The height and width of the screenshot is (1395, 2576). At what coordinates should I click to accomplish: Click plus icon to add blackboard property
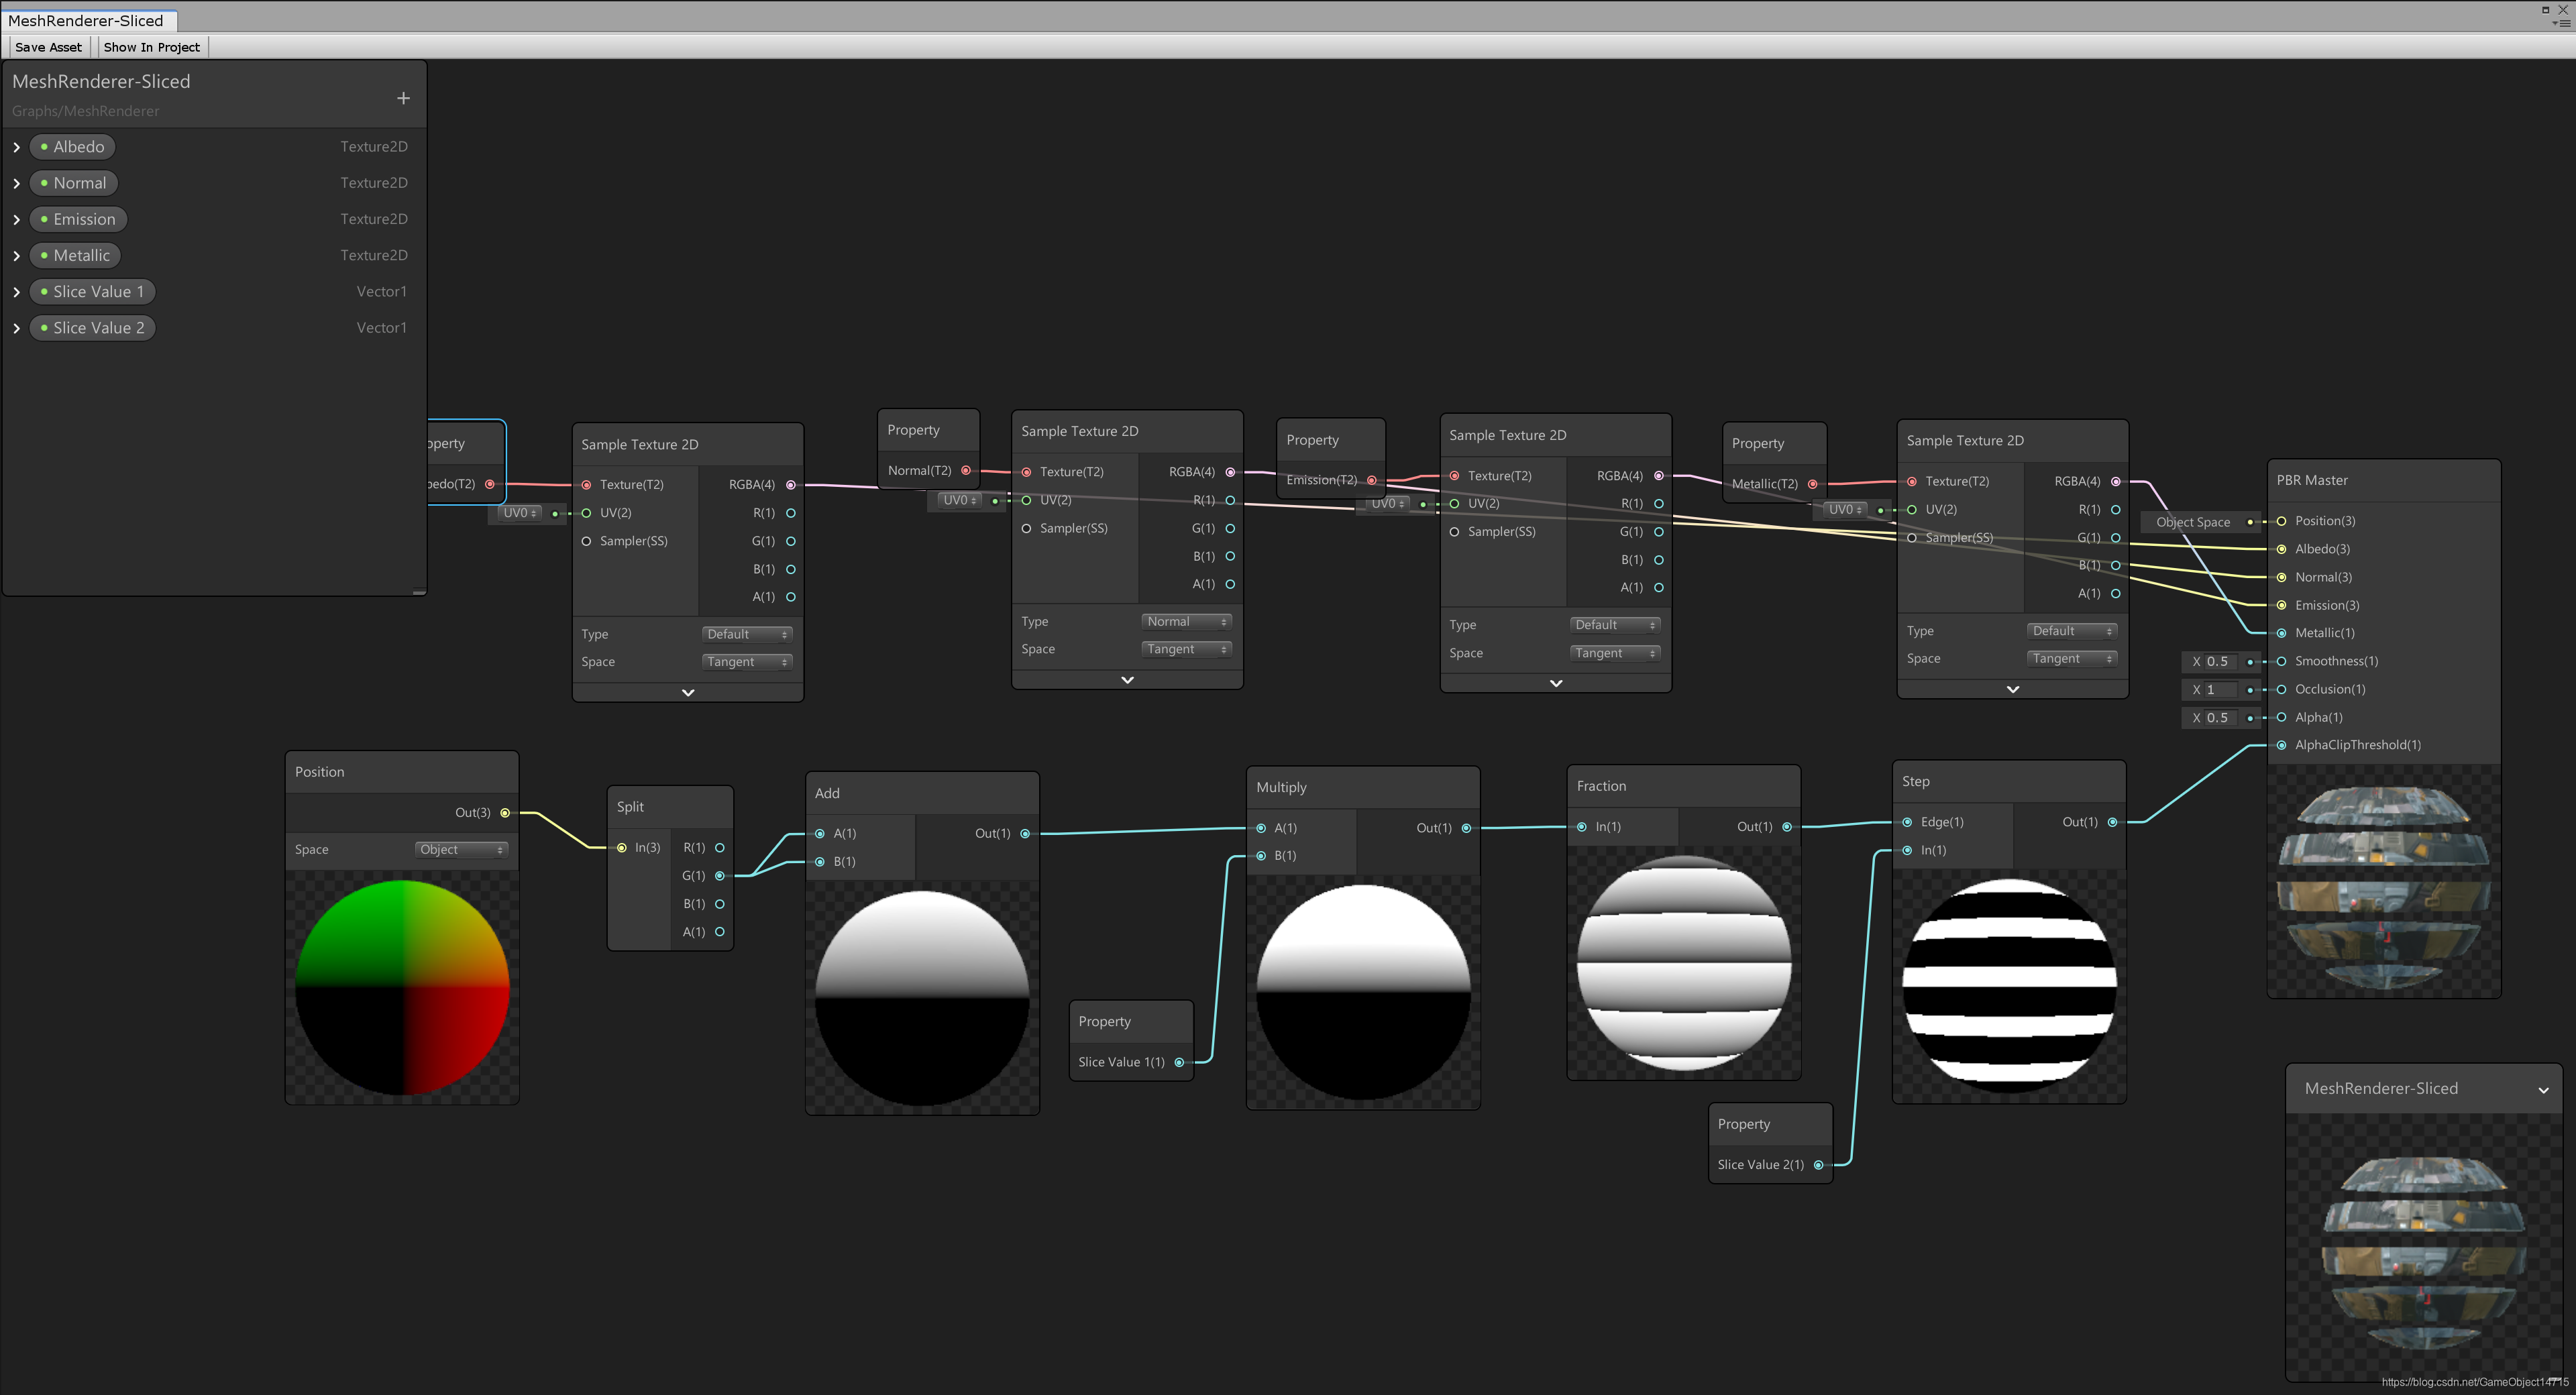click(x=403, y=98)
